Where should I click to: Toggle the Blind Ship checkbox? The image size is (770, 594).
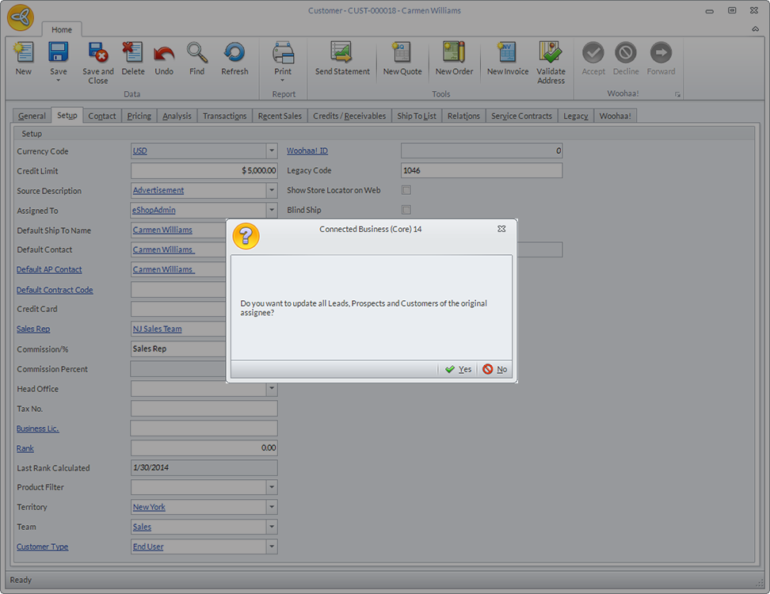tap(406, 210)
